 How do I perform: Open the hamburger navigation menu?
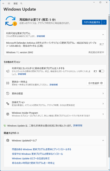[9, 3]
